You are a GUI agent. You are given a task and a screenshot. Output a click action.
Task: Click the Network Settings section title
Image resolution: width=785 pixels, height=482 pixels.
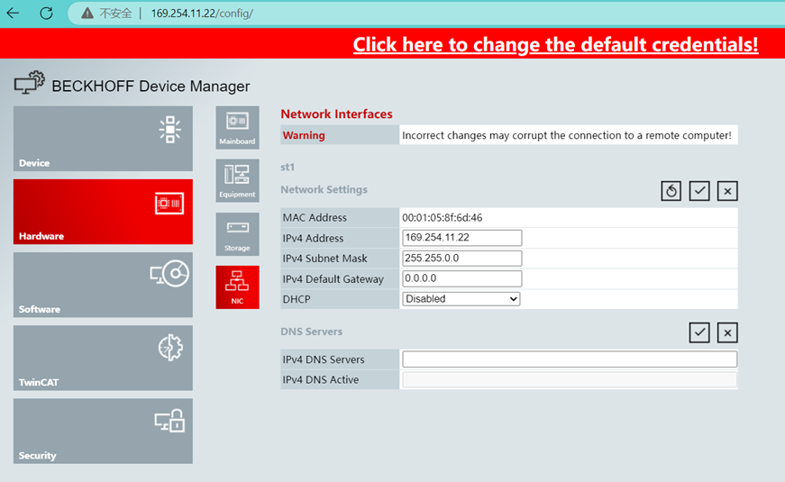click(x=324, y=190)
